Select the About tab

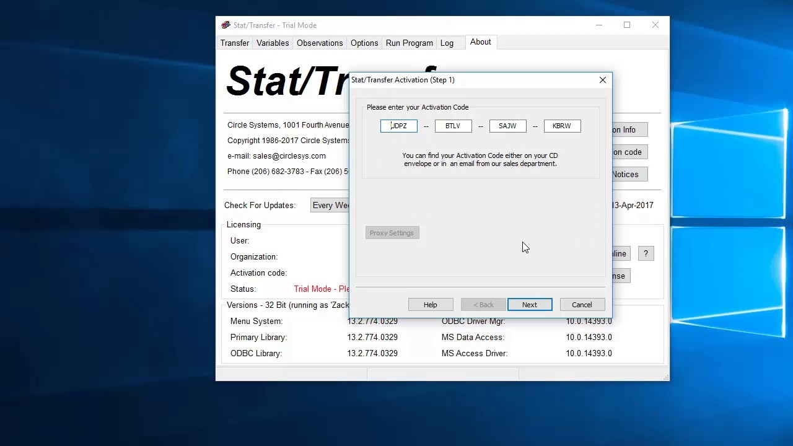pos(480,42)
